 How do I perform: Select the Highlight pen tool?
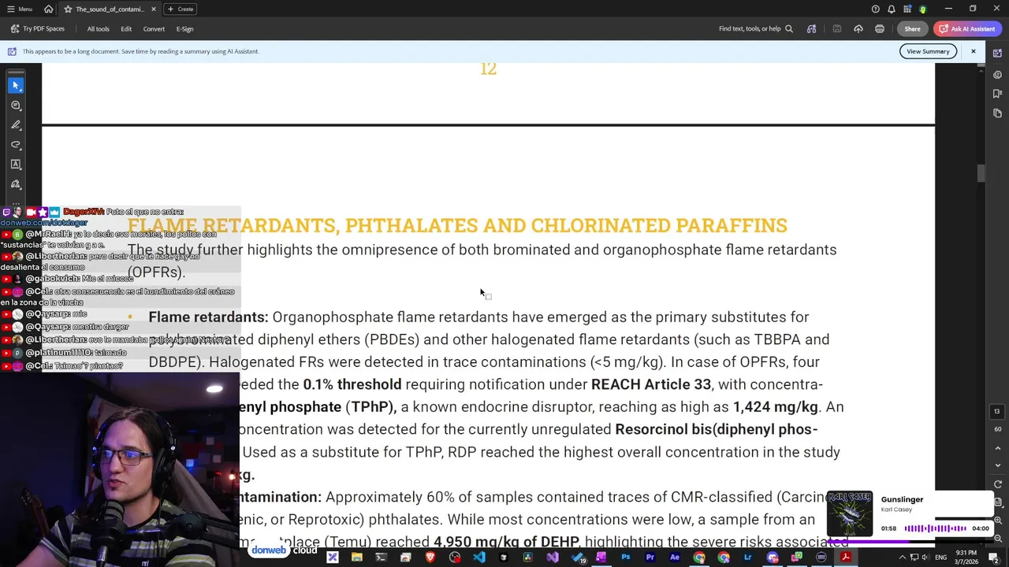16,125
